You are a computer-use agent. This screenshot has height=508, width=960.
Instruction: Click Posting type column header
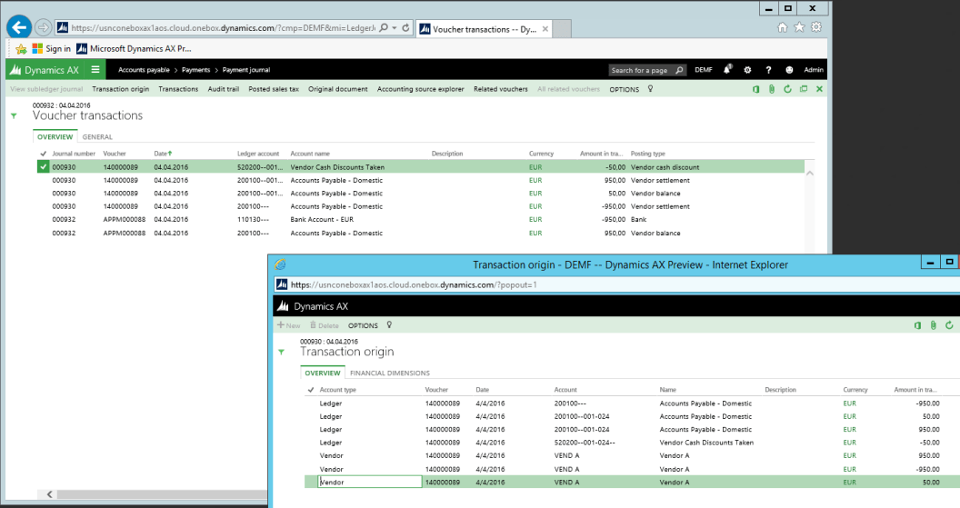(x=648, y=154)
